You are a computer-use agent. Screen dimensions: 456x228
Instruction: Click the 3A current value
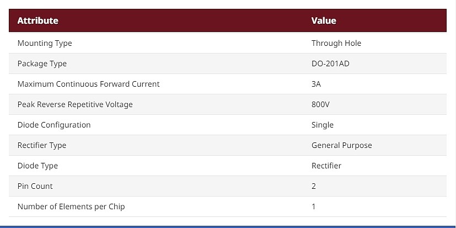pos(316,84)
